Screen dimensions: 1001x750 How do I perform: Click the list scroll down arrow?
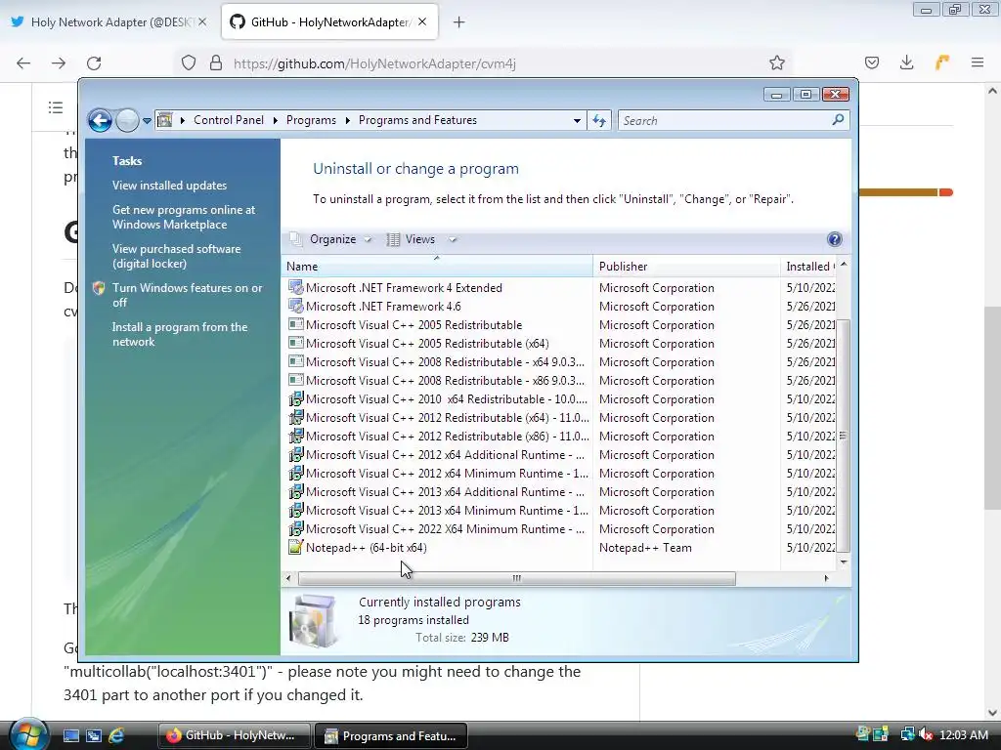tap(844, 562)
